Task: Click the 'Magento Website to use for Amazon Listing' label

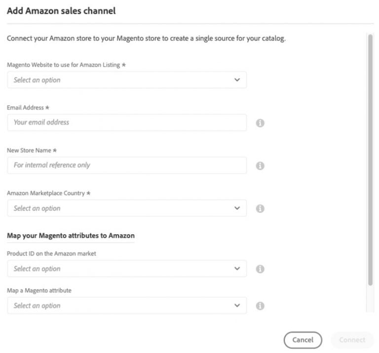Action: click(66, 65)
